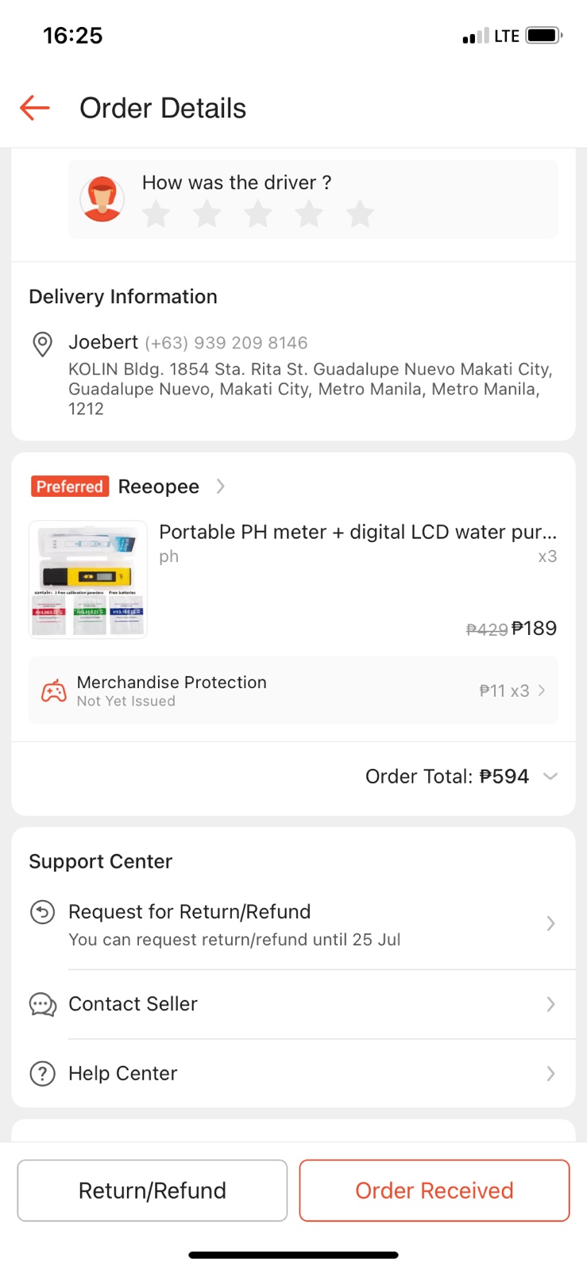
Task: Rate the driver one star
Action: [x=156, y=214]
